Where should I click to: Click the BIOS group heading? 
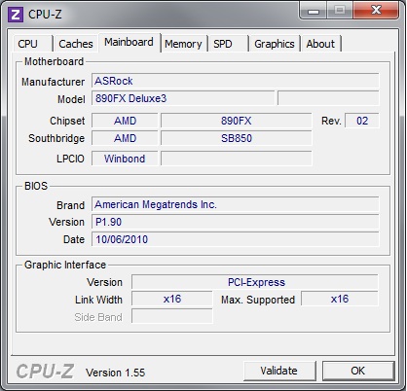click(36, 186)
